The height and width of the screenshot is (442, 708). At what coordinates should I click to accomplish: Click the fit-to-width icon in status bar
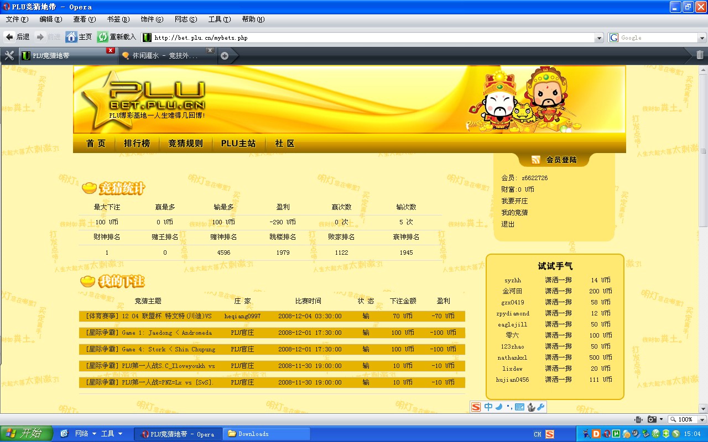[x=639, y=419]
